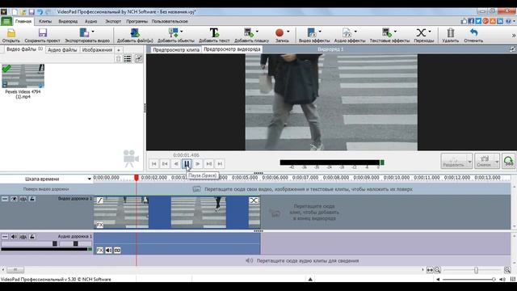This screenshot has height=291, width=517.
Task: Open Видео эффекты tool
Action: tap(312, 33)
